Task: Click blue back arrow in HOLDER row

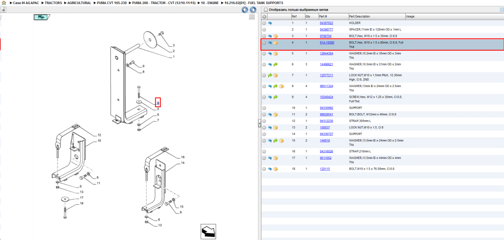Action: (x=270, y=23)
